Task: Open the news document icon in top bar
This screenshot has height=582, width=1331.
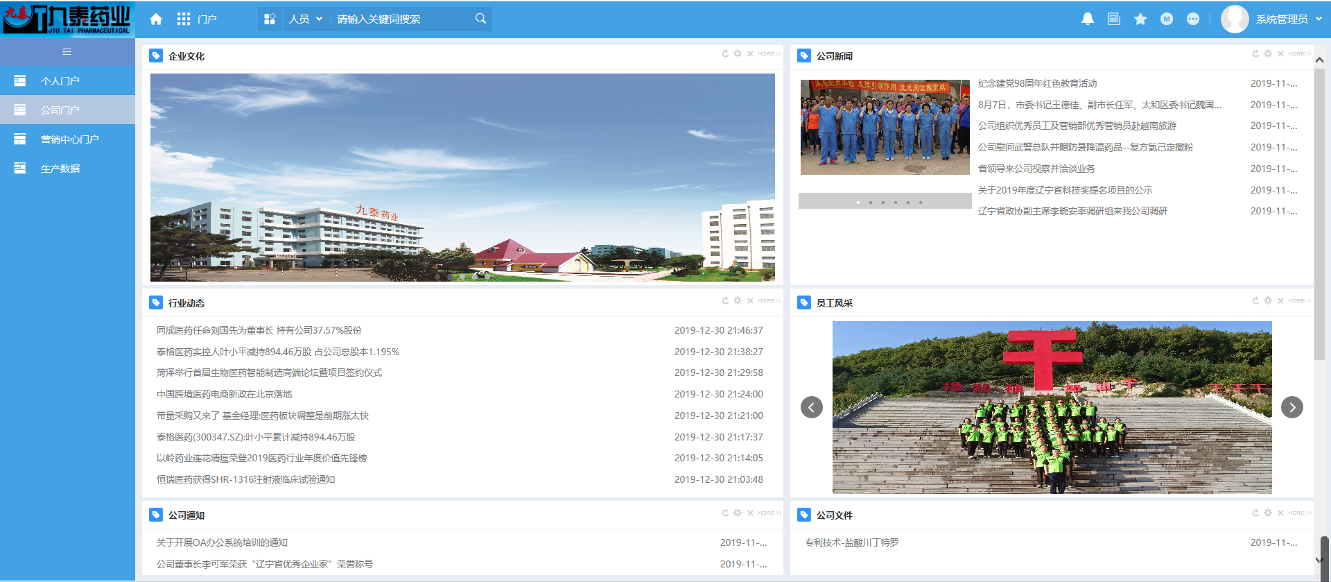Action: pos(1114,19)
